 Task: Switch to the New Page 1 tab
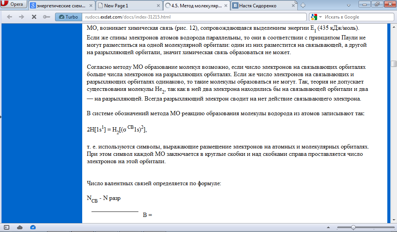click(x=129, y=5)
